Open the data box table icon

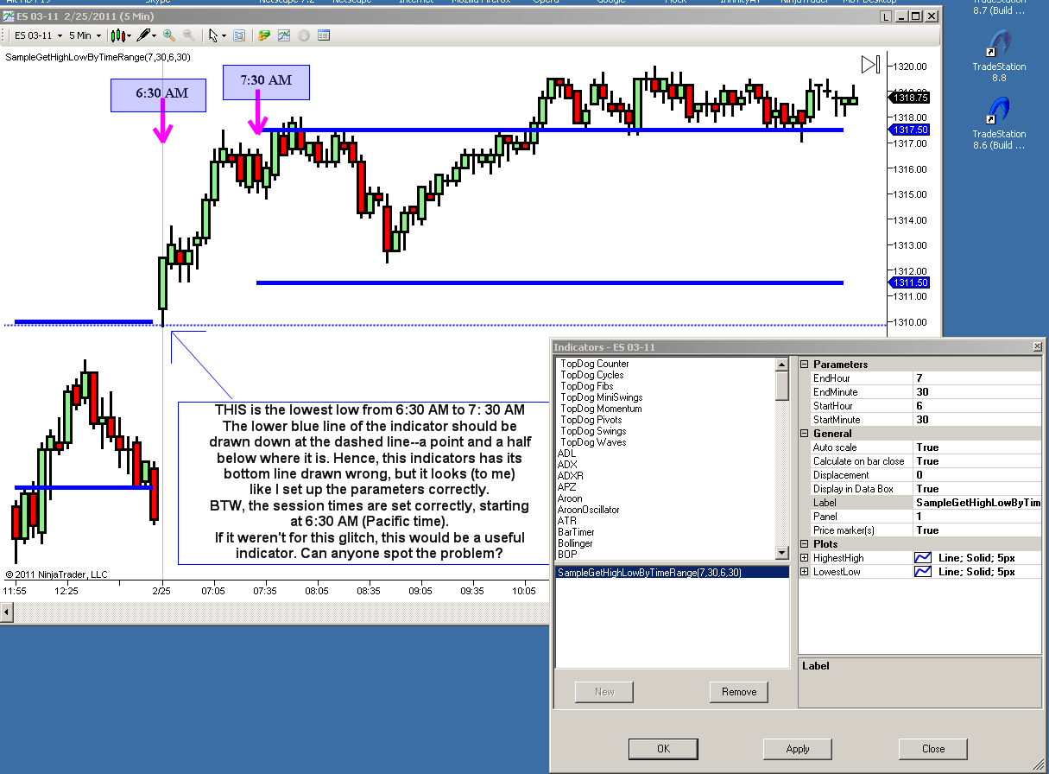tap(324, 35)
